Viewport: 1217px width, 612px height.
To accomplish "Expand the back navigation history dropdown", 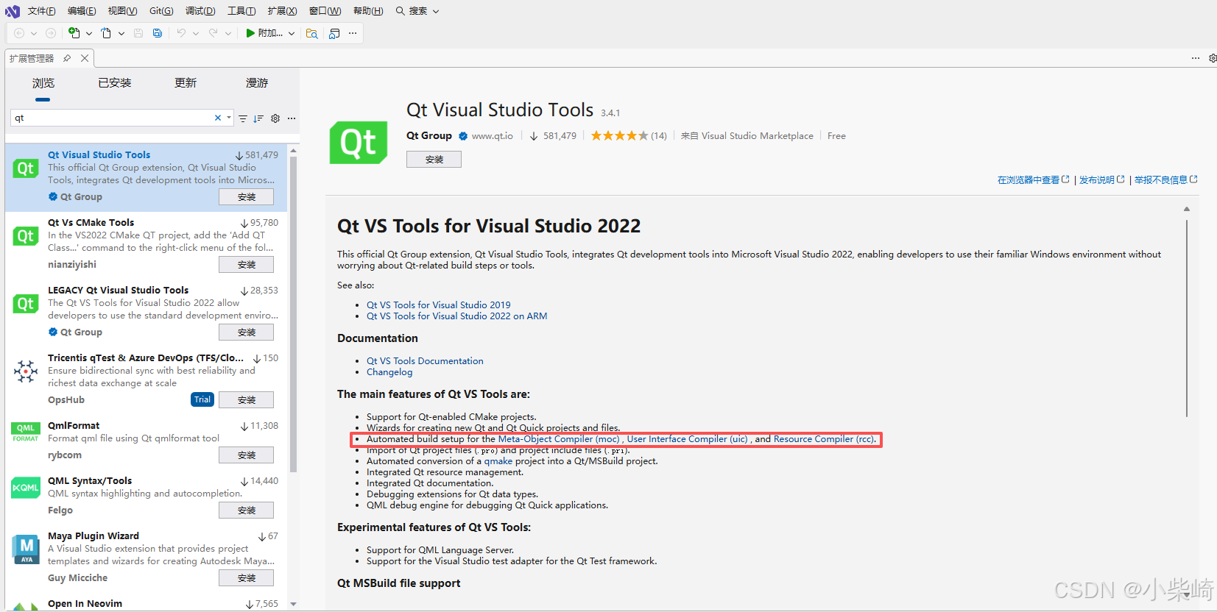I will point(34,33).
